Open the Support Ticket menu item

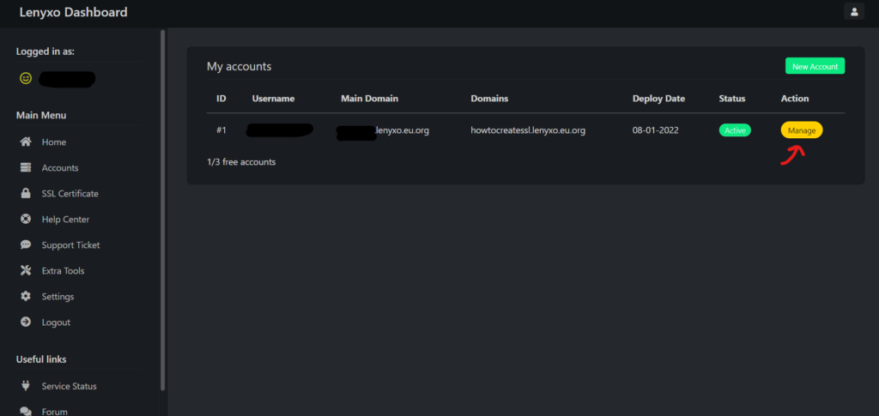pos(70,245)
